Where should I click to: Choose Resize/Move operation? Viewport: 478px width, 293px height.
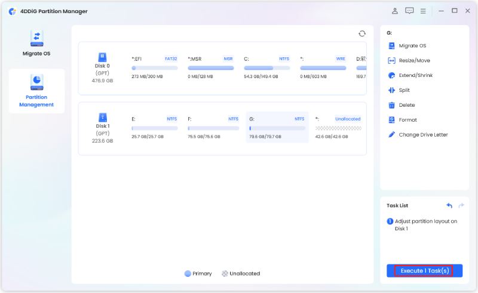(414, 61)
